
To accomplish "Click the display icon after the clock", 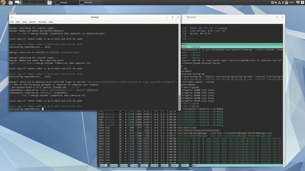I will [298, 2].
